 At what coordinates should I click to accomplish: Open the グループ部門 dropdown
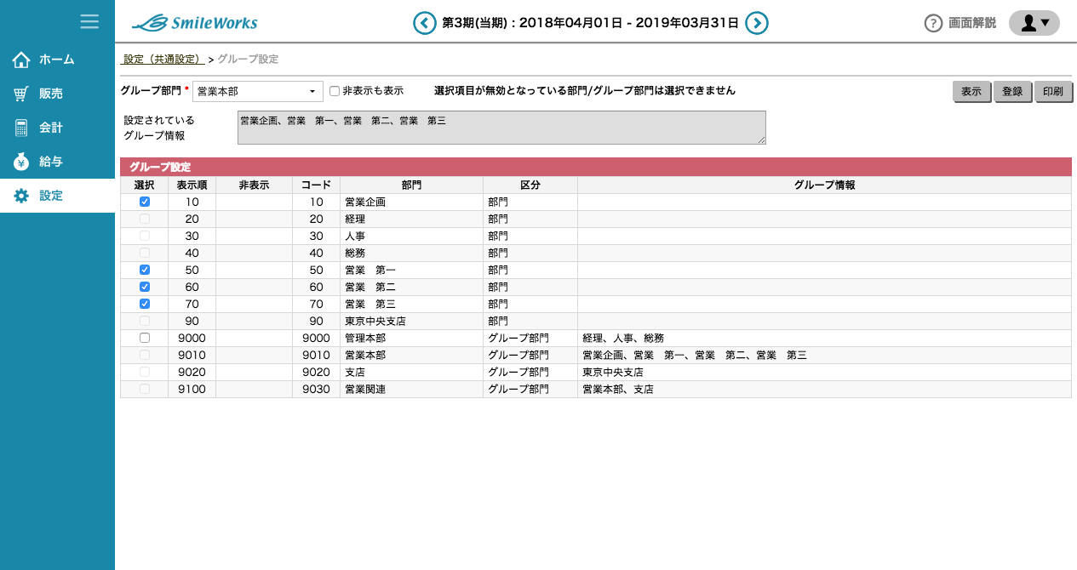coord(258,91)
